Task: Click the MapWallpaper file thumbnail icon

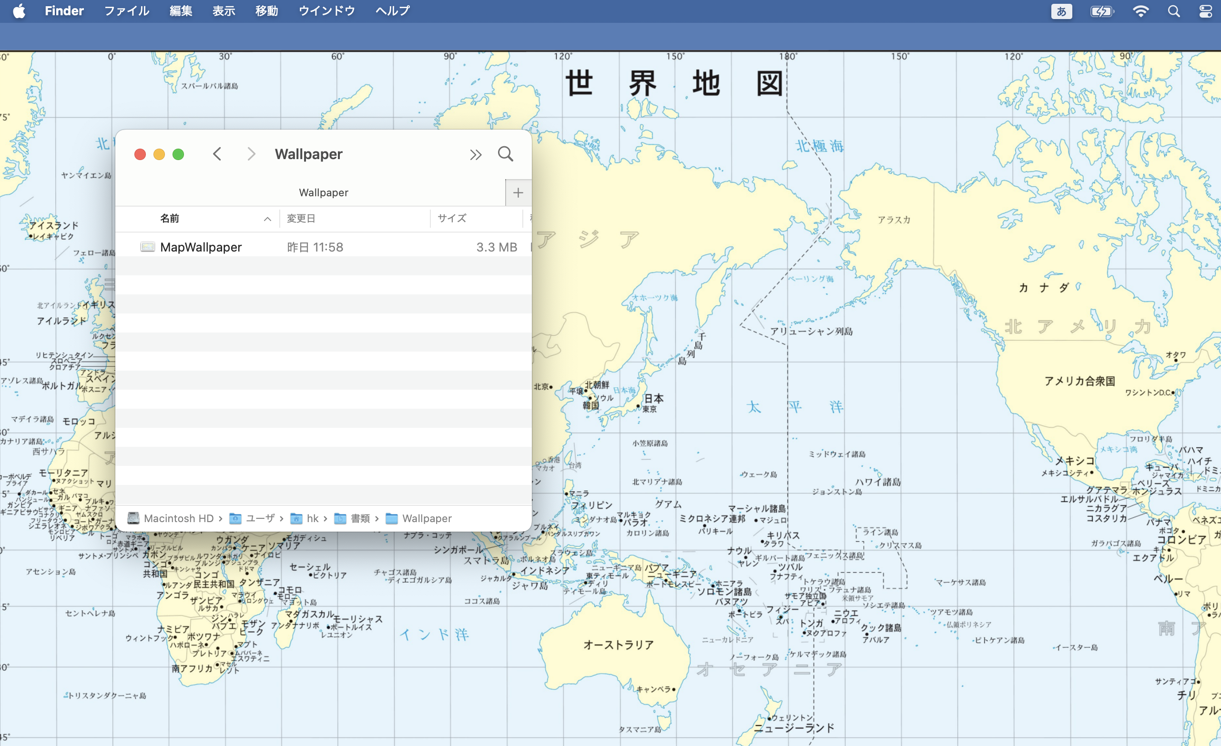Action: click(147, 247)
